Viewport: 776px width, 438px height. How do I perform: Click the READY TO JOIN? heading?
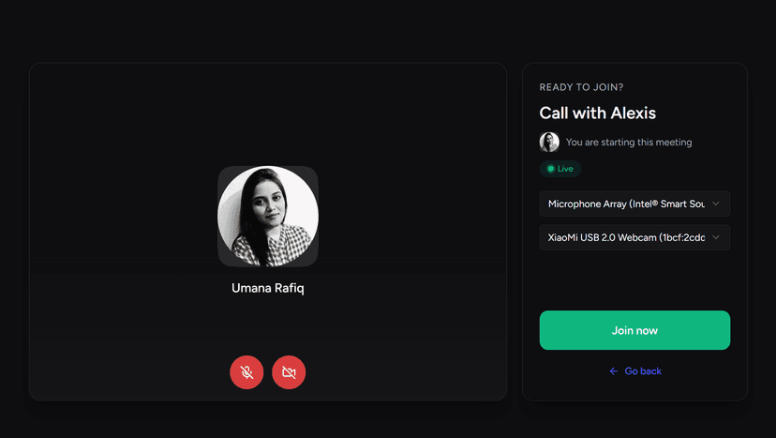581,87
